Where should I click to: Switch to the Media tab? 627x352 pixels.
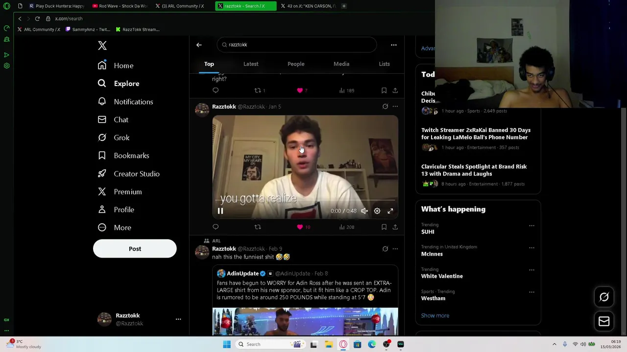341,64
